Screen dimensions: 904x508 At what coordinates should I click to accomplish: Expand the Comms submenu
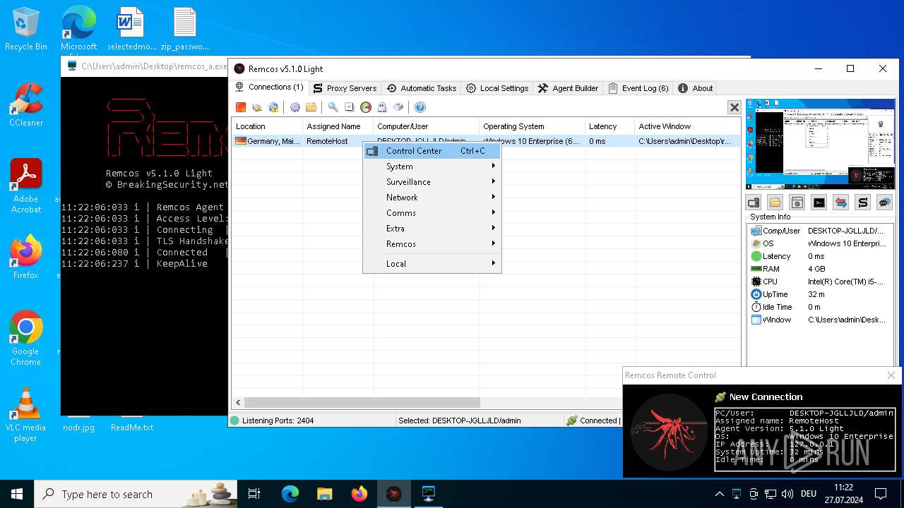432,213
